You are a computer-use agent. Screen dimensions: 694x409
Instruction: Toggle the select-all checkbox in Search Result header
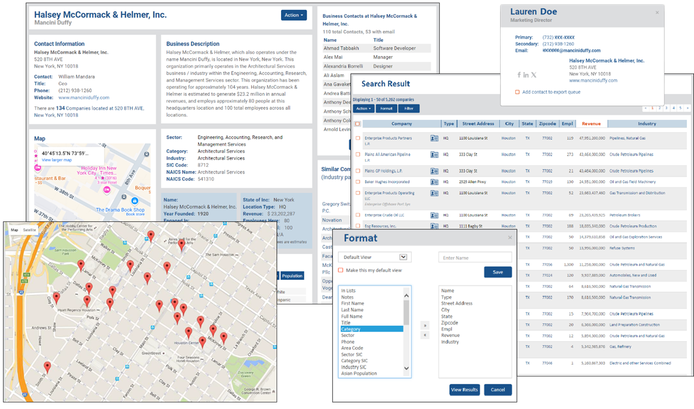pyautogui.click(x=358, y=124)
